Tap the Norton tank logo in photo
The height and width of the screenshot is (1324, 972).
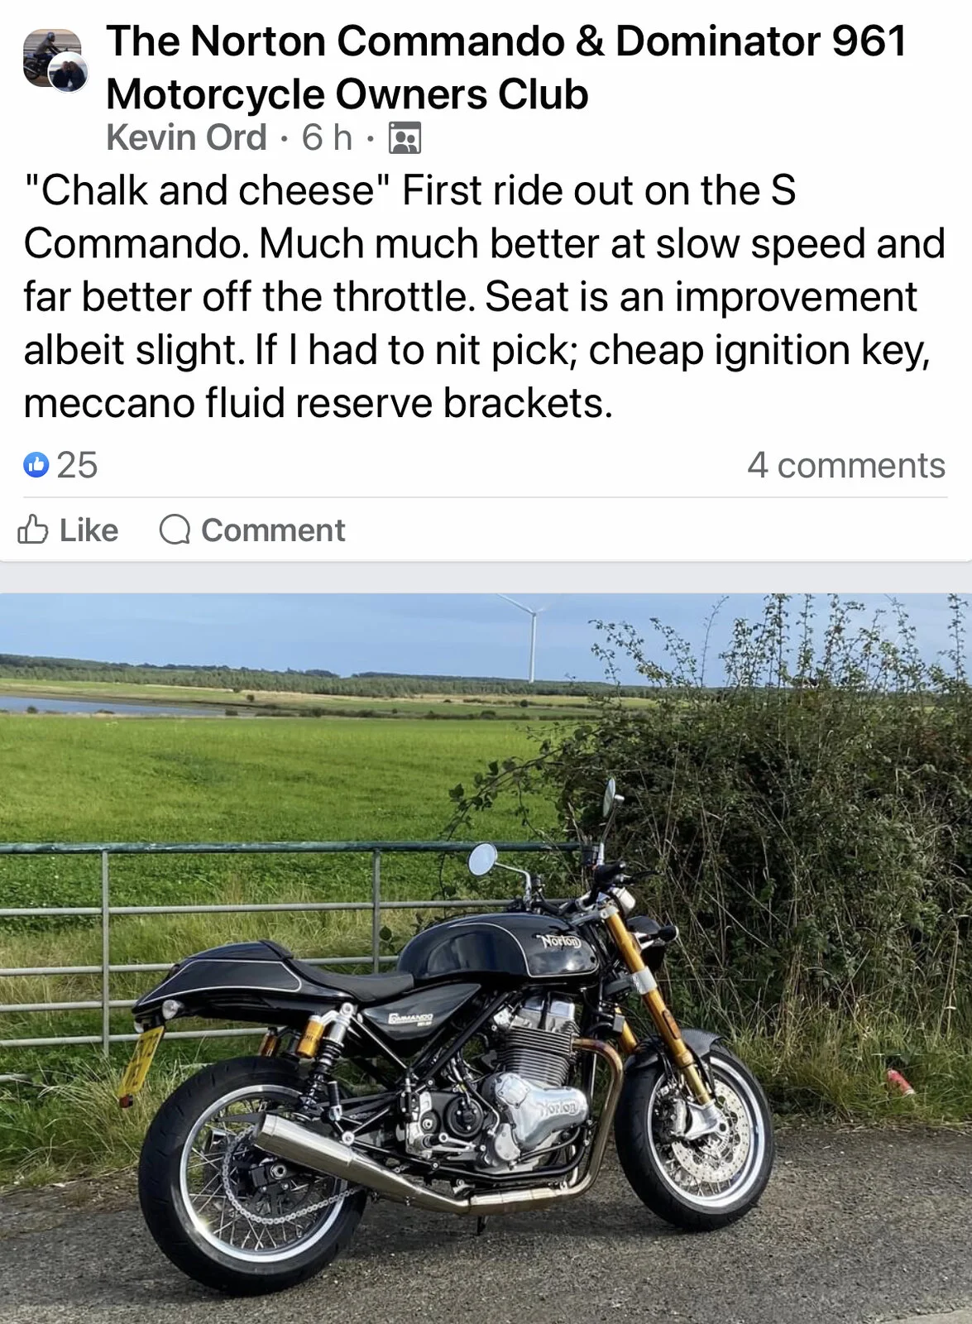coord(561,941)
